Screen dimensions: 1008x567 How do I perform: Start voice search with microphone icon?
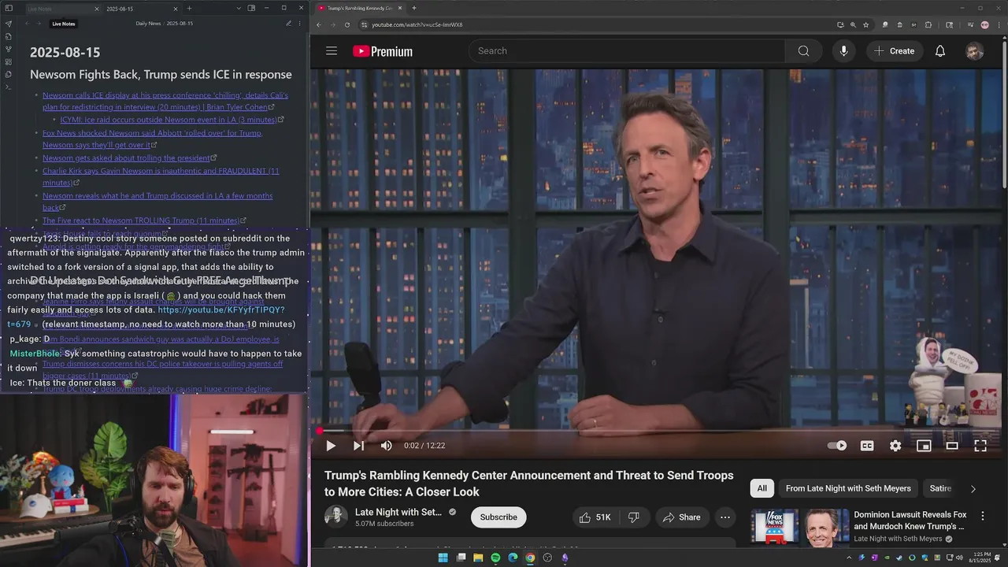(x=843, y=51)
